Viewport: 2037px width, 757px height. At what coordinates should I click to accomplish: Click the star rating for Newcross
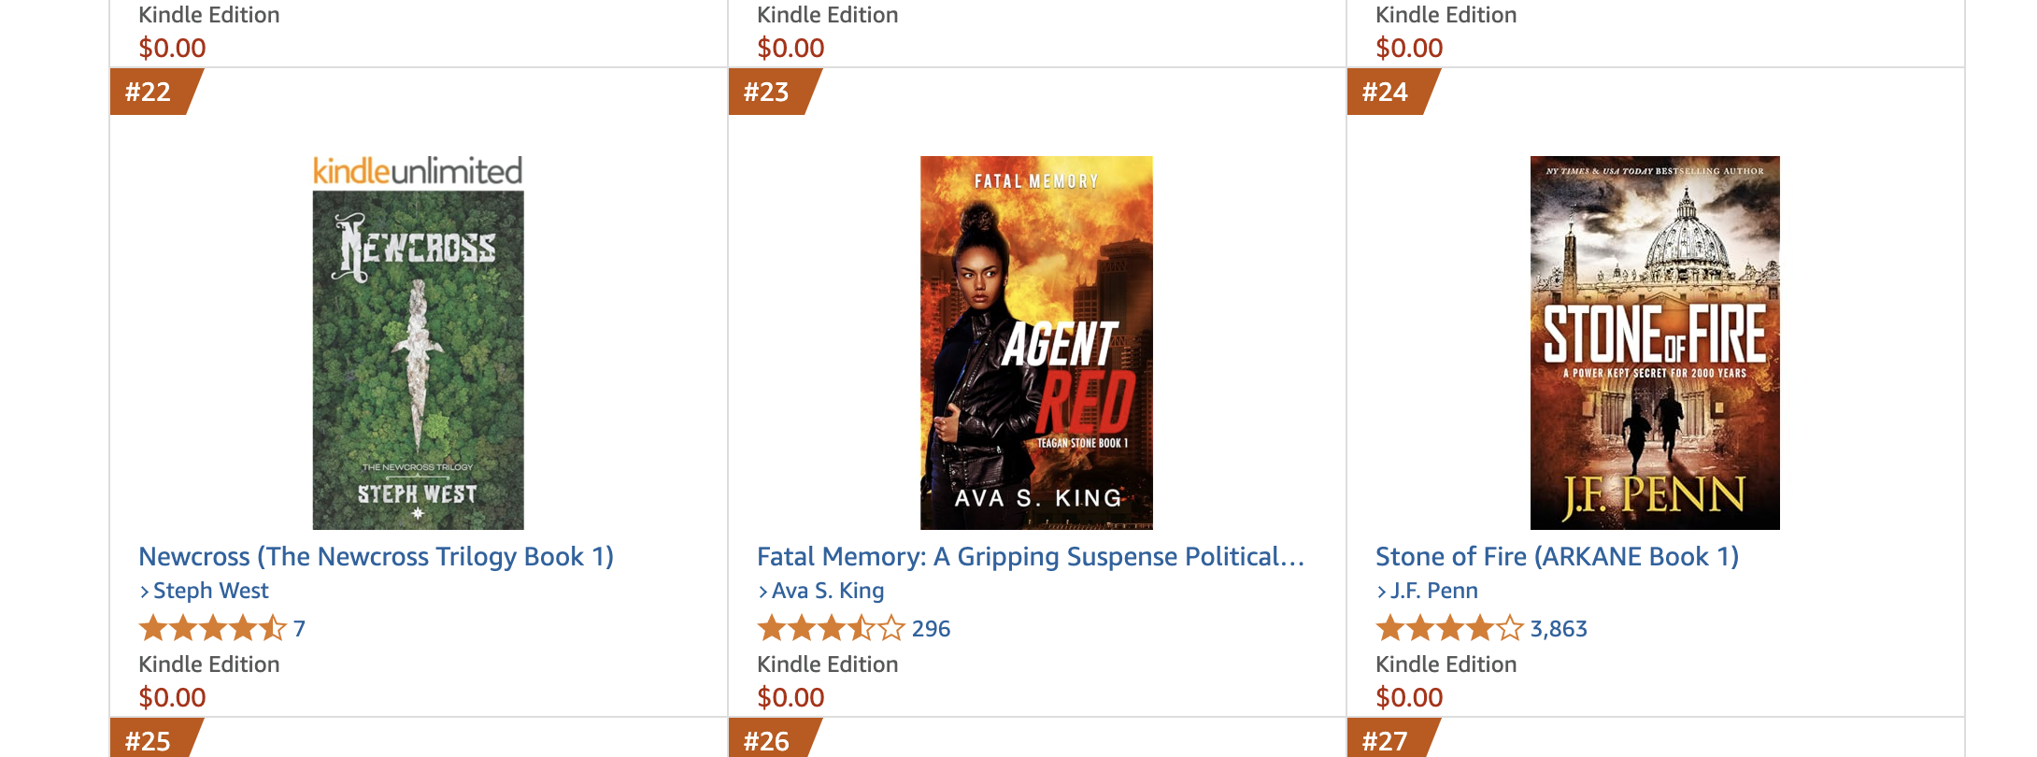(x=212, y=628)
